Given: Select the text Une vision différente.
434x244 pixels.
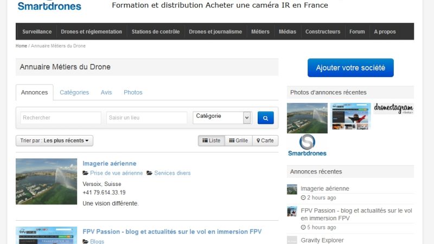Looking at the screenshot, I should tap(111, 204).
